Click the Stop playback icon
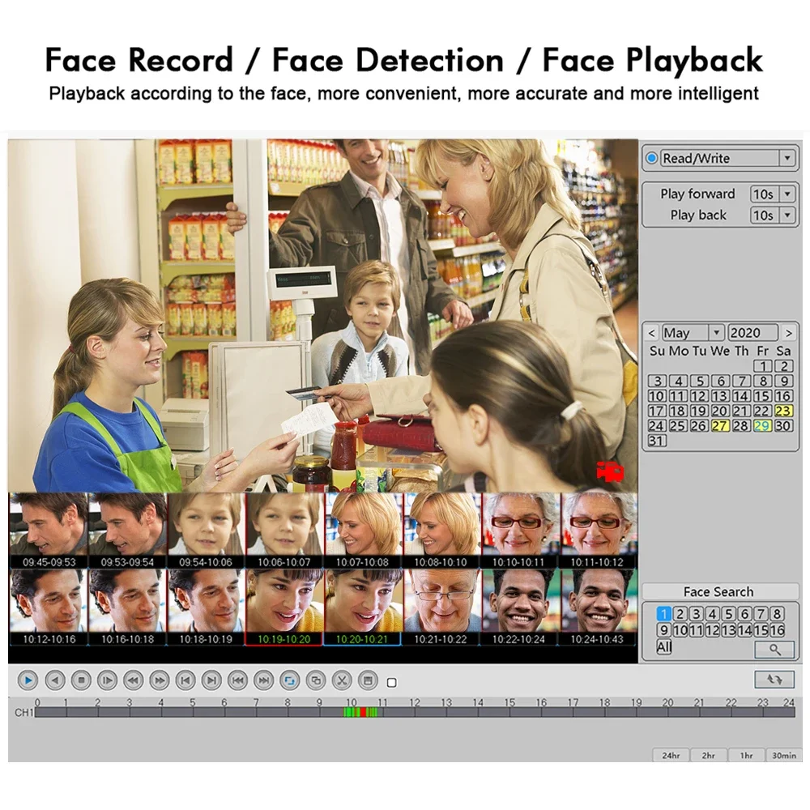Screen dimensions: 810x810 click(80, 681)
